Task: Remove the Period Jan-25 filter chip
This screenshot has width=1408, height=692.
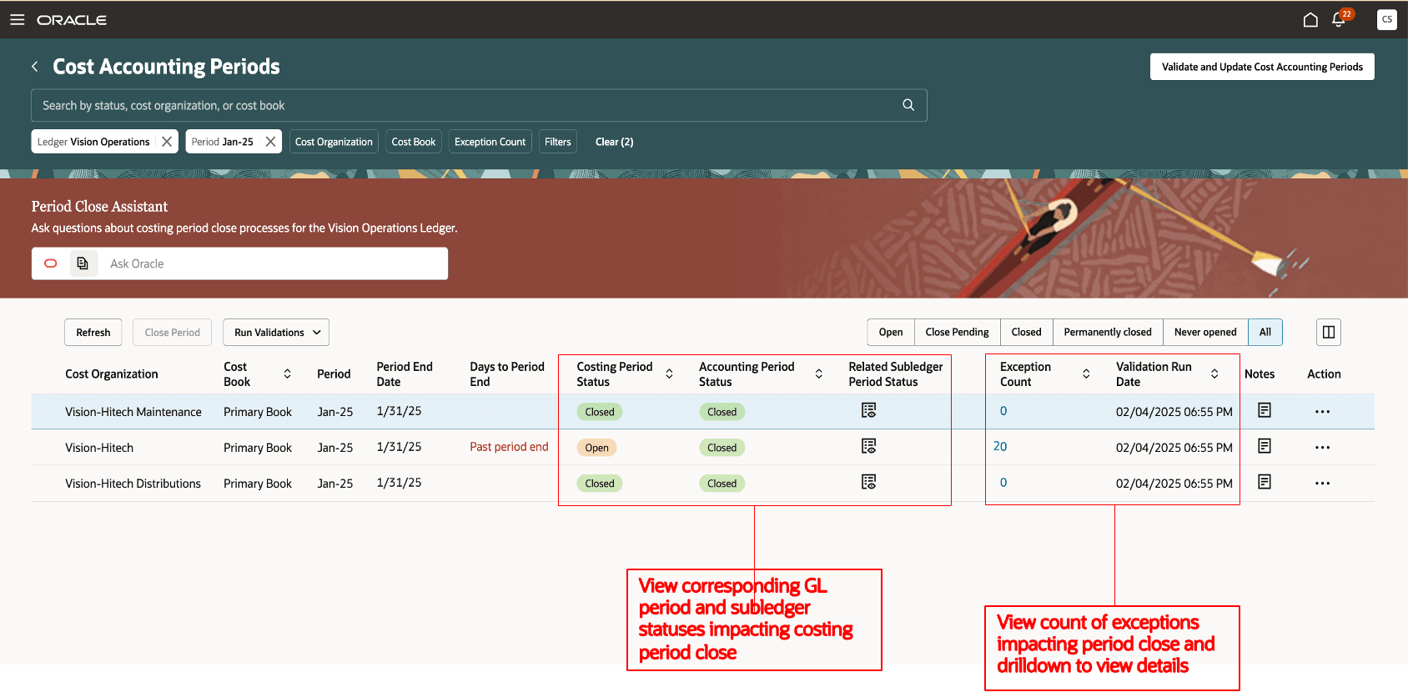Action: click(x=270, y=142)
